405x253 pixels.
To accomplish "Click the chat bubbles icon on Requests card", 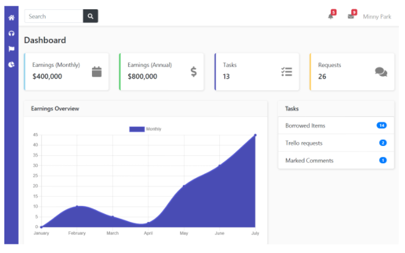I will point(381,72).
